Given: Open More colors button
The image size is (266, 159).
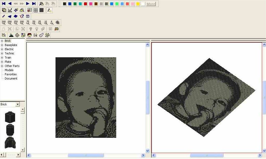Looking at the screenshot, I should coord(151,4).
